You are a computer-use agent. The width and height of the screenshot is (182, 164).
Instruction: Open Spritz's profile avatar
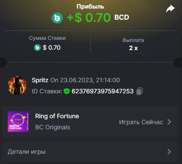17,86
